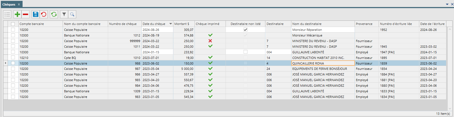Click green checkmark for cheque 1009
The width and height of the screenshot is (454, 117).
[x=210, y=91]
